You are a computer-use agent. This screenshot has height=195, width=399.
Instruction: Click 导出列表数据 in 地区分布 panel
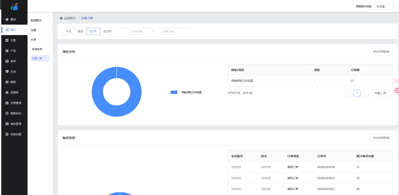click(x=381, y=52)
